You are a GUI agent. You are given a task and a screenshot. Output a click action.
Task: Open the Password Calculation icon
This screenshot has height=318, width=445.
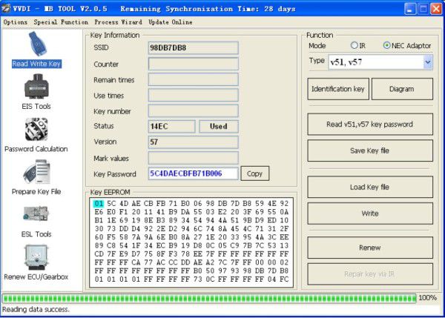36,130
